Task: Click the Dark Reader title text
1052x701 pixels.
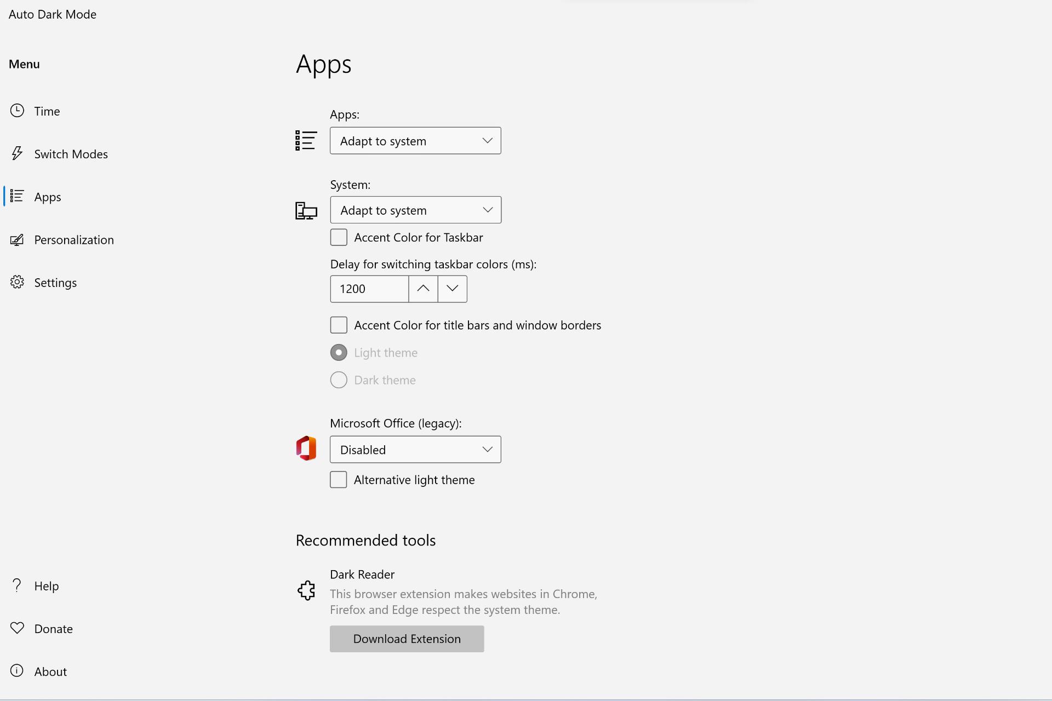Action: [x=362, y=574]
